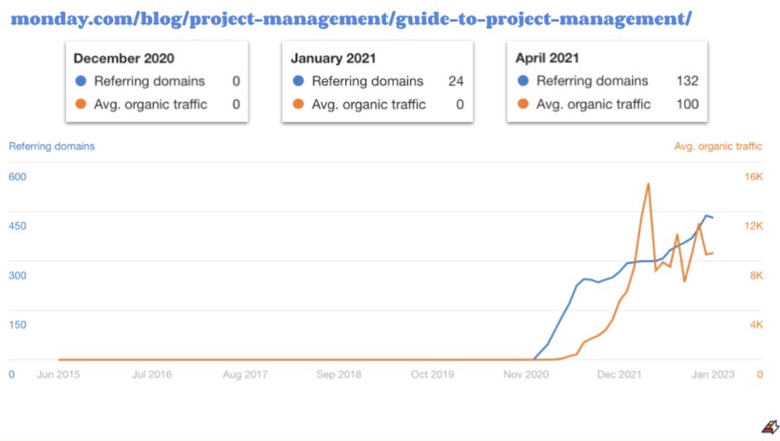Image resolution: width=780 pixels, height=441 pixels.
Task: Click blue Referring domains dot in December 2020 card
Action: click(80, 80)
